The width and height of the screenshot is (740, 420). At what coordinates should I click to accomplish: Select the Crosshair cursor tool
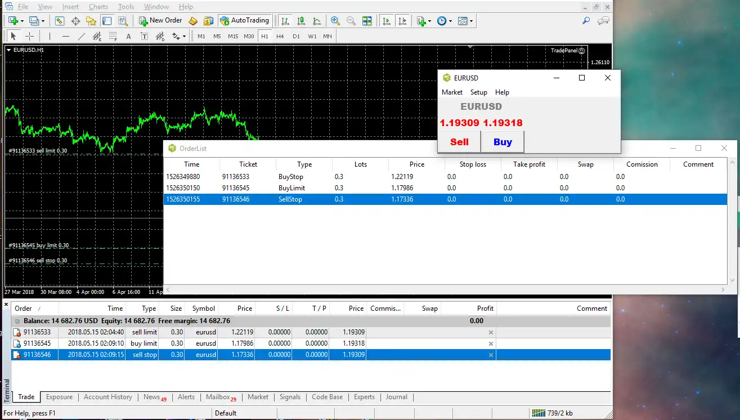(30, 37)
